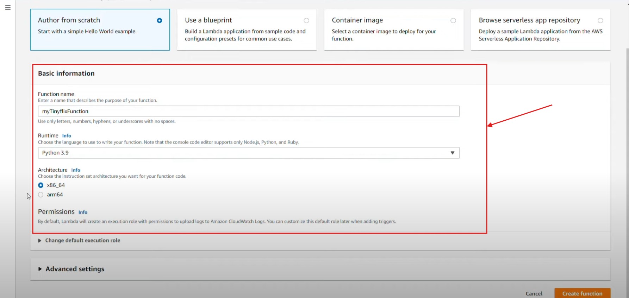Click the Runtime dropdown arrow icon
This screenshot has width=629, height=298.
(453, 153)
